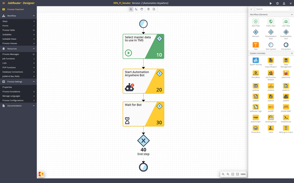Select the ShellExecute activity icon
Viewport: 294px width, 183px height.
(286, 118)
